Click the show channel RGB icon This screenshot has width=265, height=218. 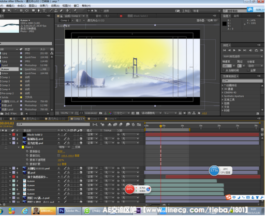110,113
